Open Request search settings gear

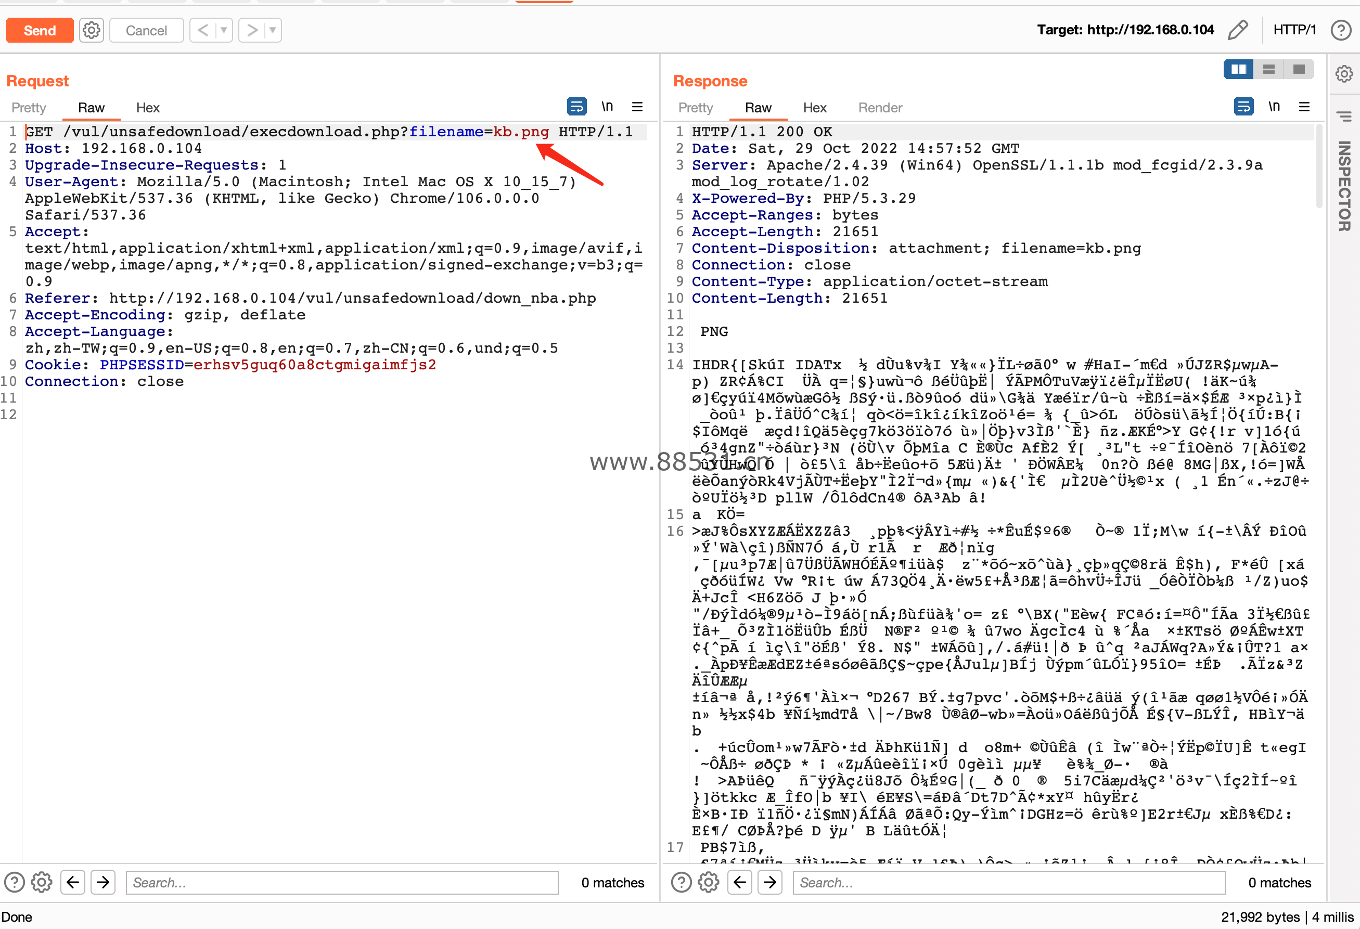[42, 882]
